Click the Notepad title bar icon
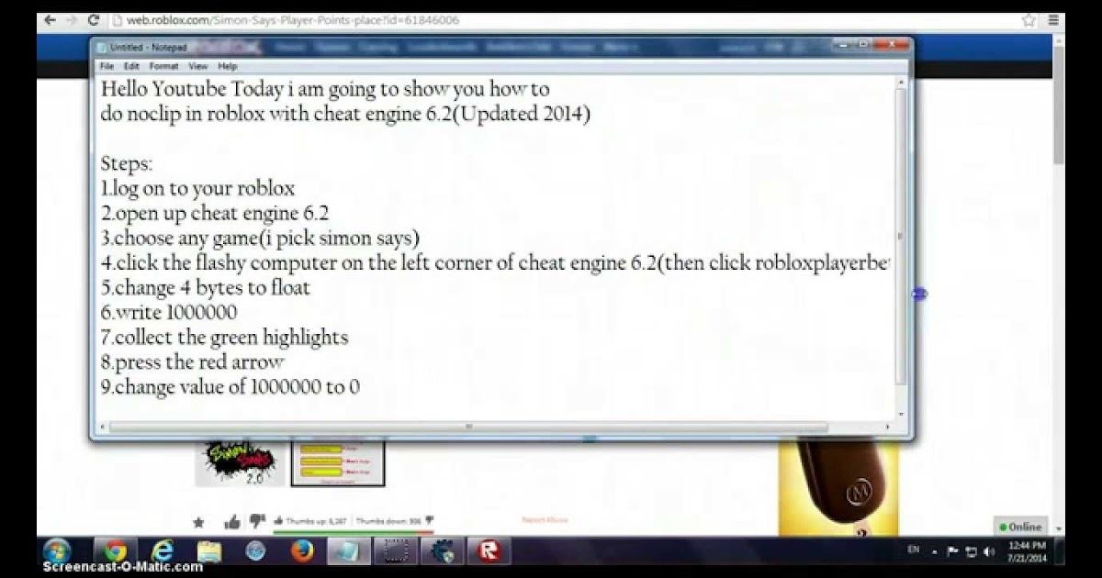This screenshot has width=1102, height=578. 101,47
